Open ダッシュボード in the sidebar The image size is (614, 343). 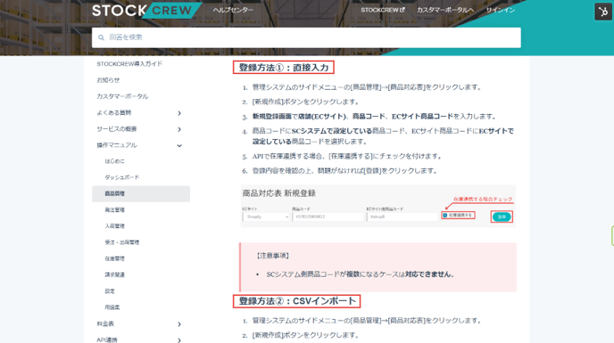click(121, 177)
